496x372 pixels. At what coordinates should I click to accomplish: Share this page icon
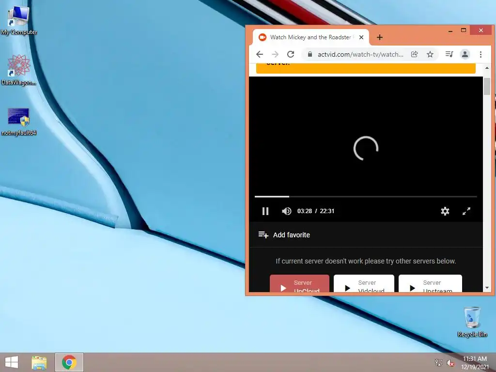click(415, 54)
